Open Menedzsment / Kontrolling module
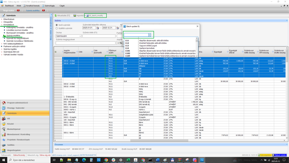The image size is (289, 163). (x=25, y=134)
